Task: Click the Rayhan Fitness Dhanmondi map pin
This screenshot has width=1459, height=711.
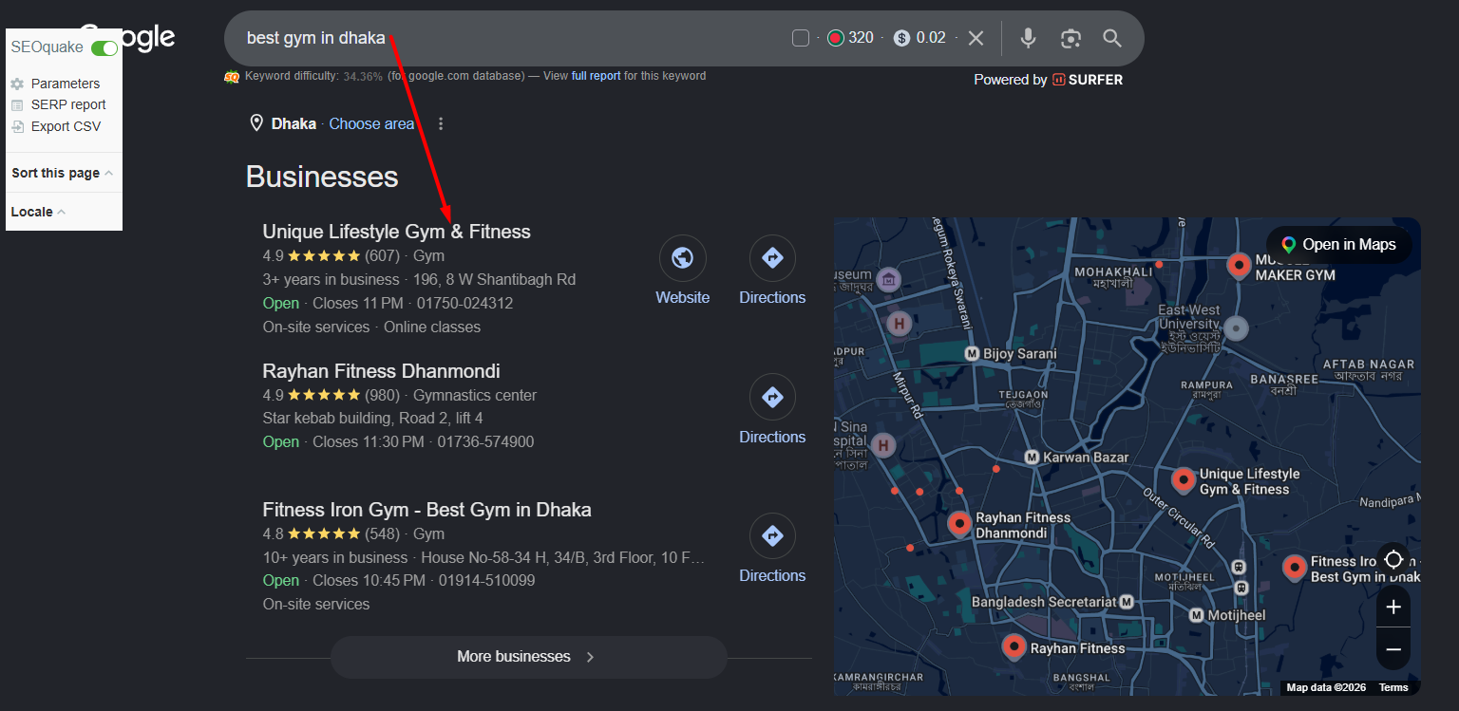Action: tap(959, 523)
